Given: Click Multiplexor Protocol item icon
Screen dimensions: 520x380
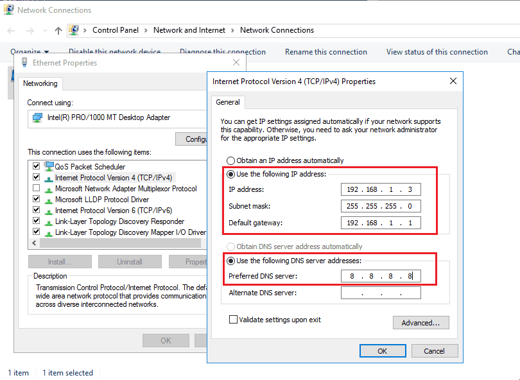Looking at the screenshot, I should point(49,190).
